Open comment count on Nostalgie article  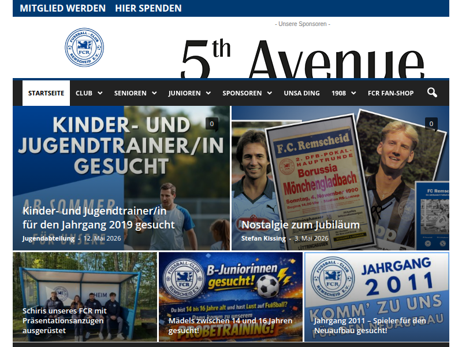point(431,124)
